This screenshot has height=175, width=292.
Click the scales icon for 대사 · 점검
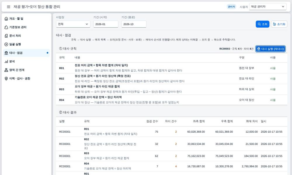(6, 53)
